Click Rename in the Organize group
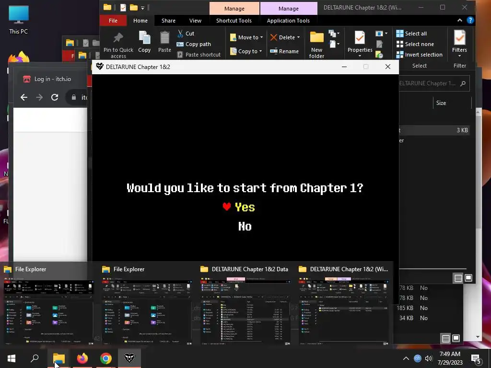Image resolution: width=491 pixels, height=368 pixels. coord(284,51)
